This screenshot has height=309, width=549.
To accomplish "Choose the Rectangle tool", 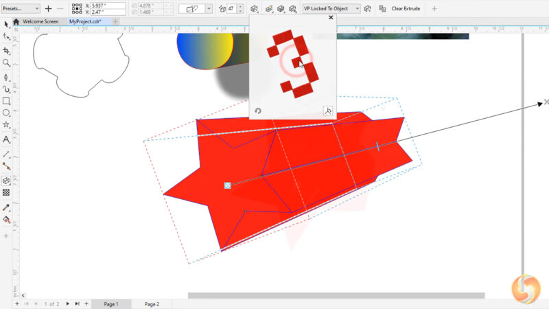I will (6, 100).
